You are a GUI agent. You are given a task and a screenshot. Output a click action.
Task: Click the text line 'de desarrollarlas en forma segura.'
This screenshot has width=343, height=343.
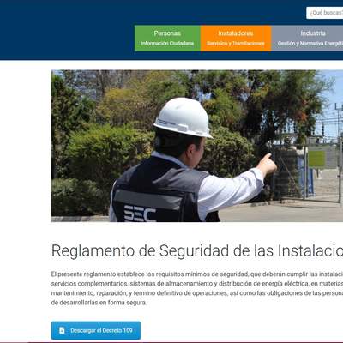click(99, 303)
